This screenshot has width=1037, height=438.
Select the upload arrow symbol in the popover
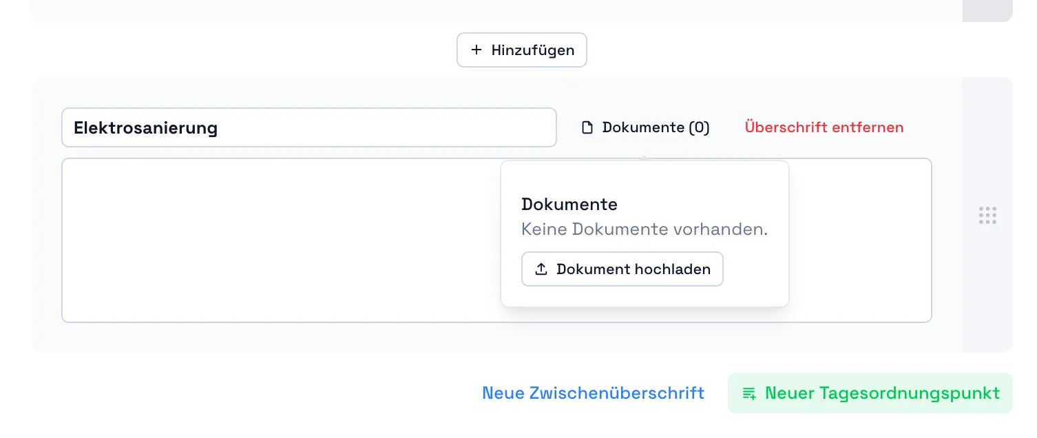point(541,269)
